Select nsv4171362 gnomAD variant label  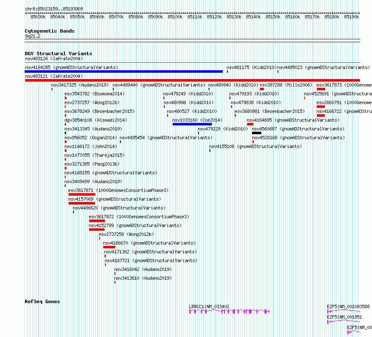click(x=150, y=252)
